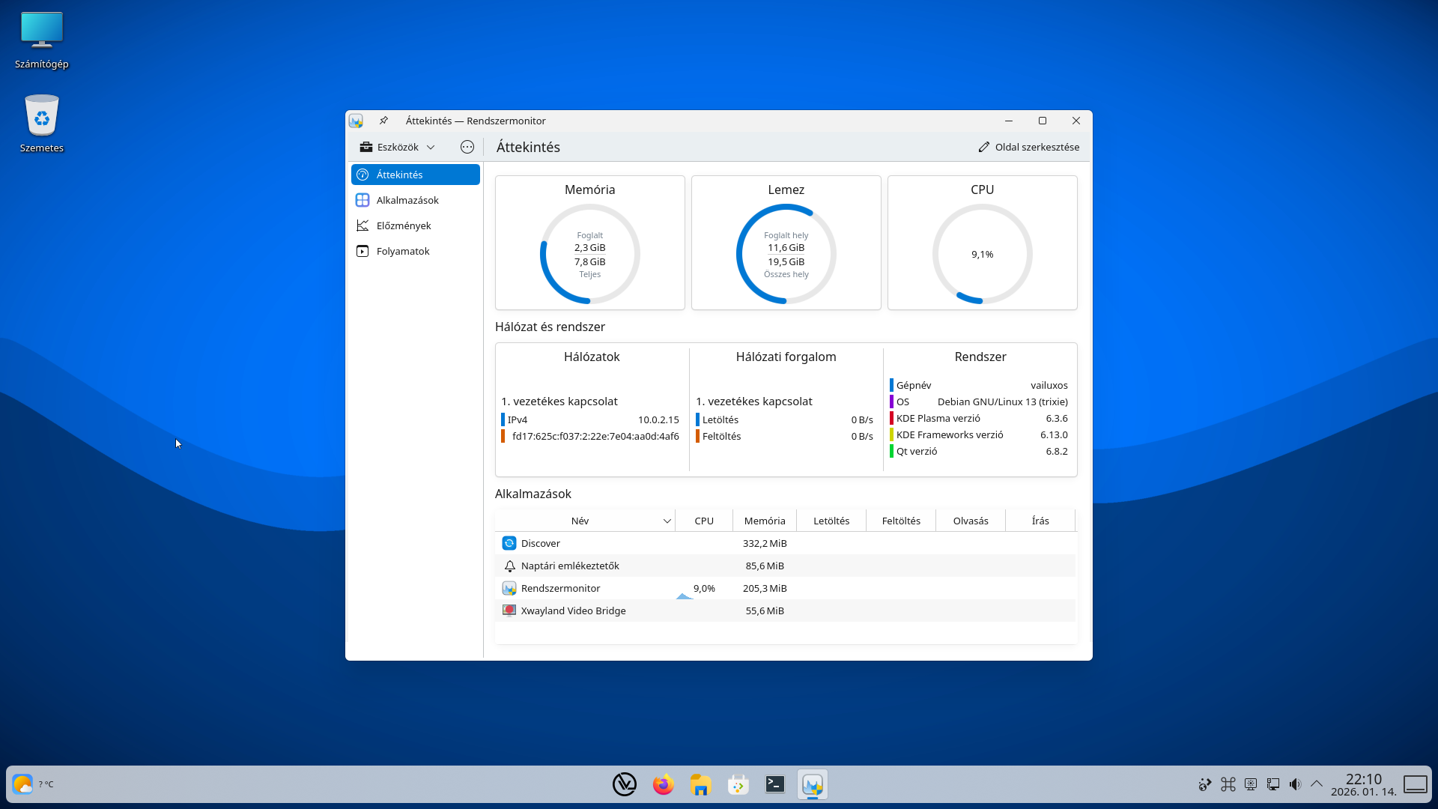Click Oldal szerkesztése button
1438x809 pixels.
(1029, 147)
